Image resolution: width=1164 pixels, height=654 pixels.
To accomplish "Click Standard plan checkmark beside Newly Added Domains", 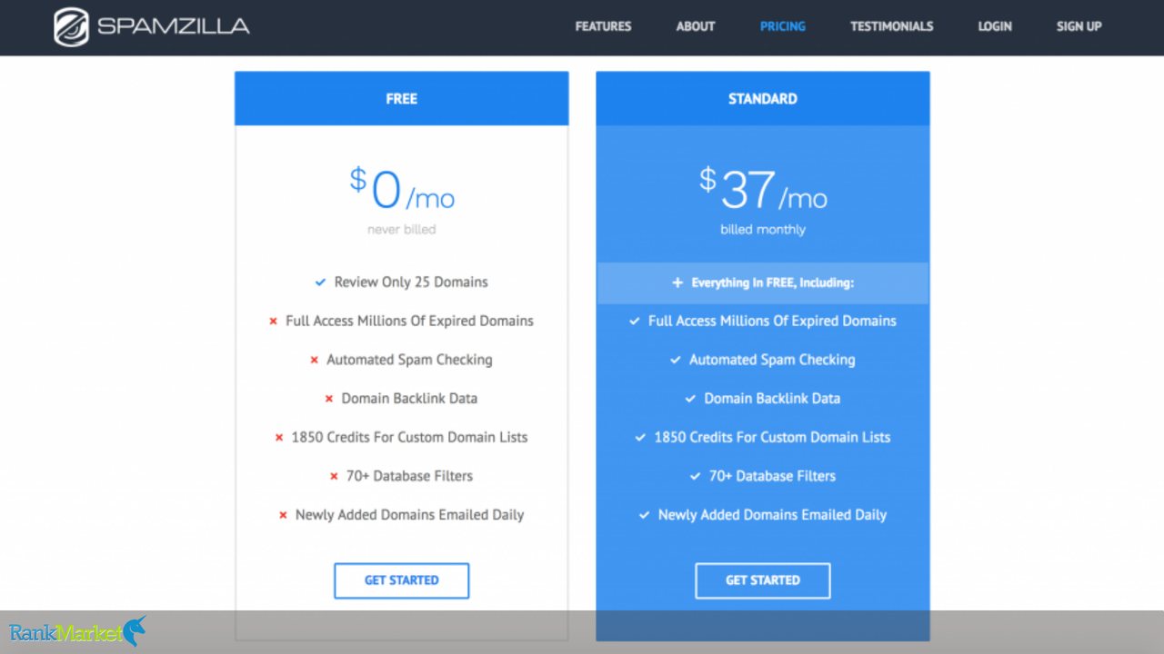I will [x=645, y=515].
